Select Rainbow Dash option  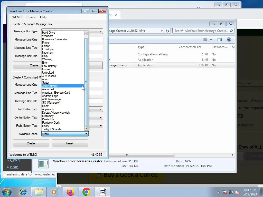(63, 123)
